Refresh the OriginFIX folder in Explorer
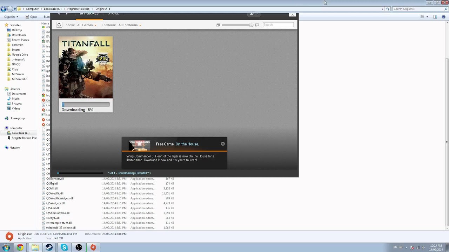This screenshot has width=449, height=252. tap(388, 9)
